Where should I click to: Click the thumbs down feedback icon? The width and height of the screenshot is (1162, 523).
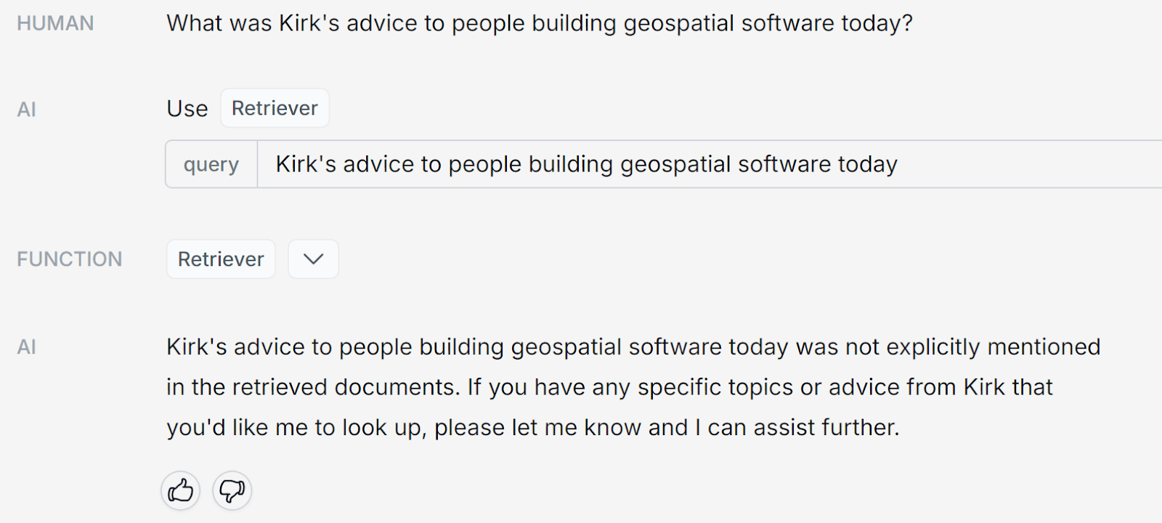point(232,491)
